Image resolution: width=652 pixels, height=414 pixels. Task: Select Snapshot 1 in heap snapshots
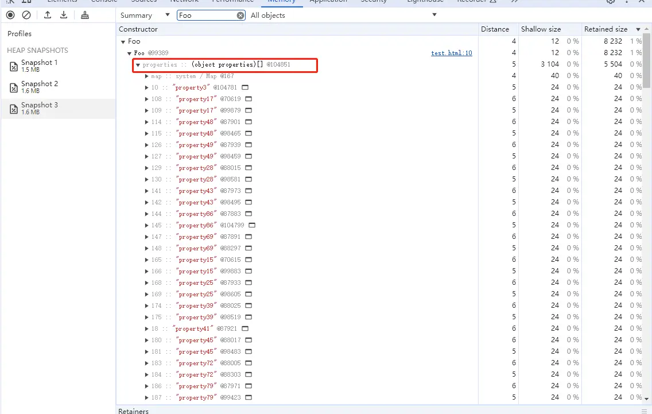[x=39, y=65]
